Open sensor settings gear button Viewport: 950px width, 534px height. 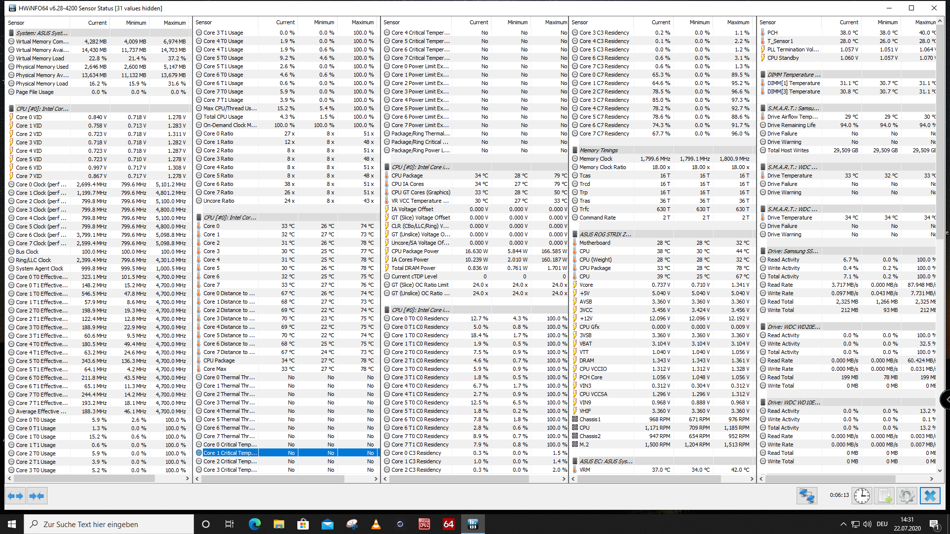click(x=907, y=496)
